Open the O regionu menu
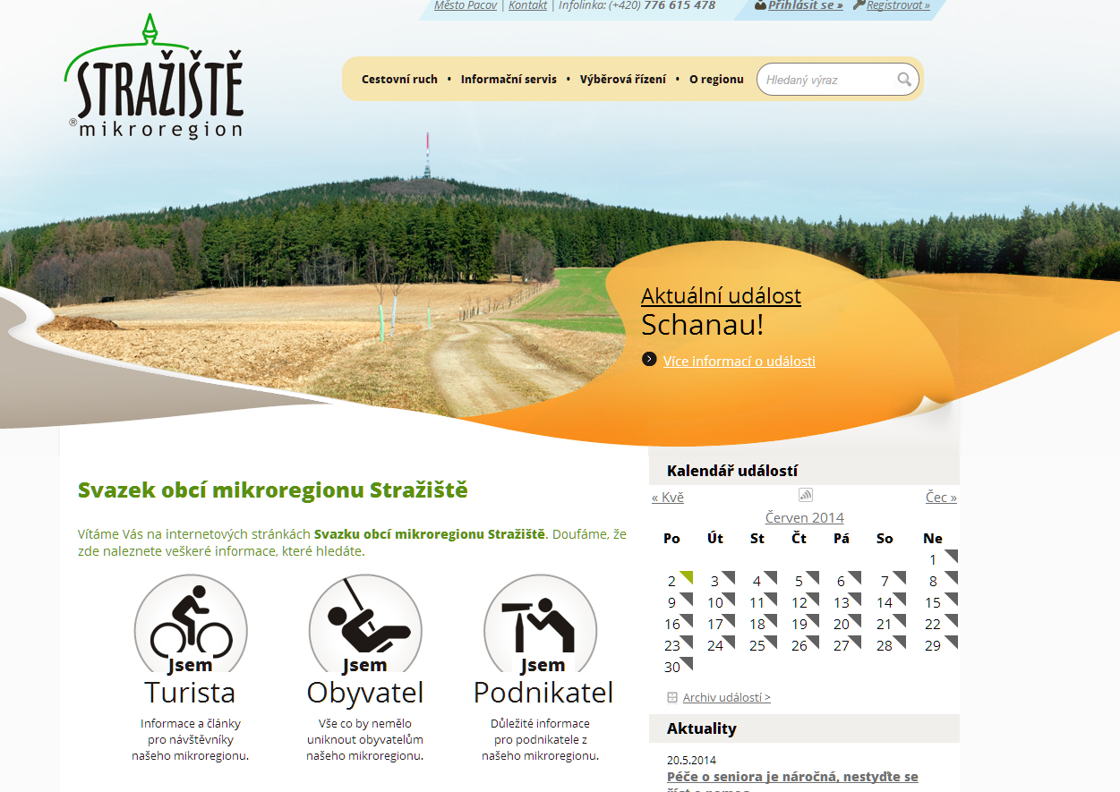This screenshot has height=792, width=1120. (716, 79)
